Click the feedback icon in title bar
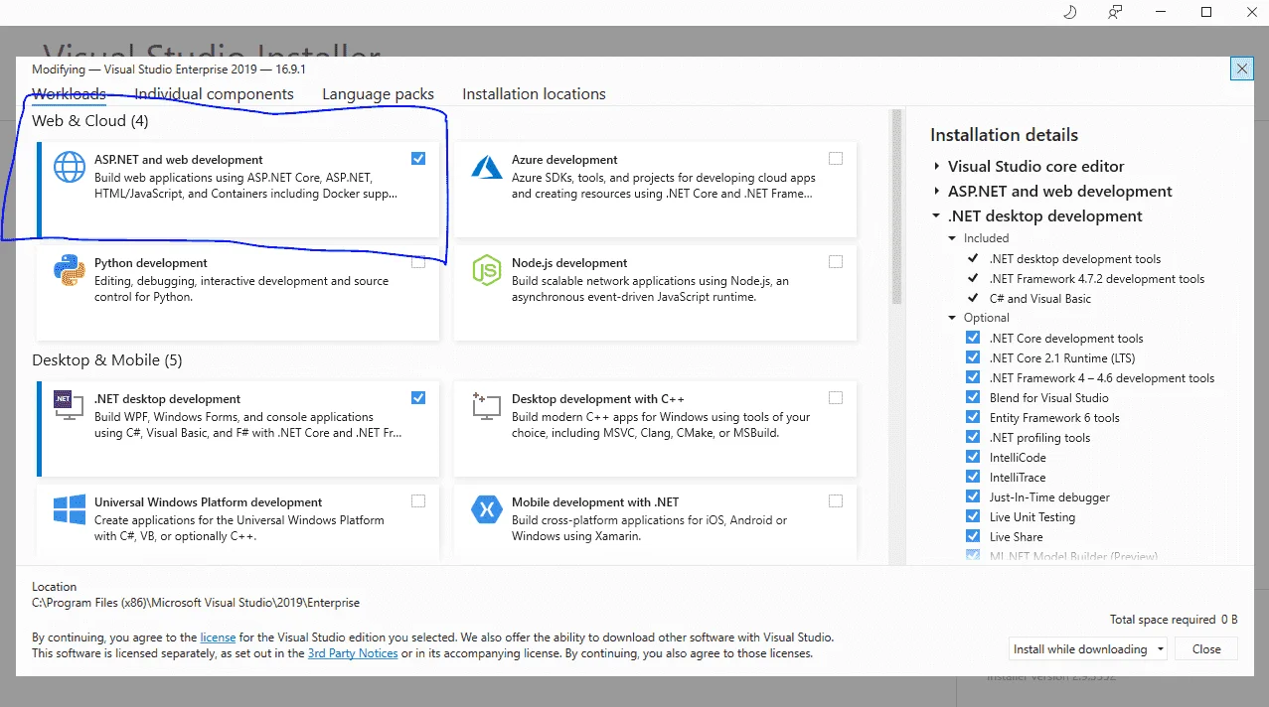The image size is (1269, 707). click(1116, 12)
